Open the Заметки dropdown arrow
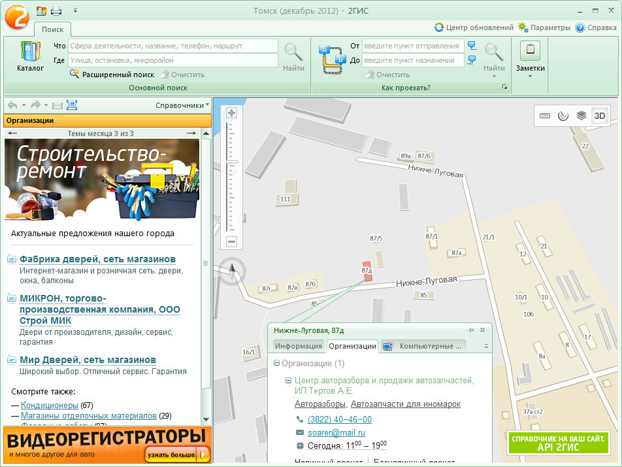The image size is (622, 467). click(x=530, y=77)
